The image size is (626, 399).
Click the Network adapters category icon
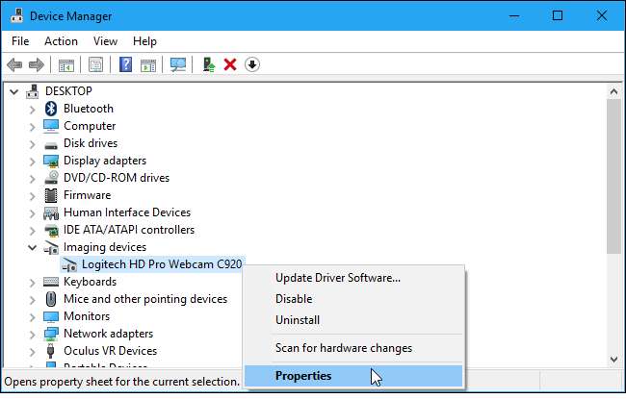(x=51, y=334)
